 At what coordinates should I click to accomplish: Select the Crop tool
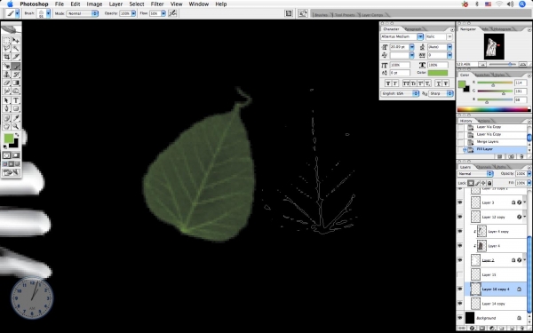coord(6,57)
